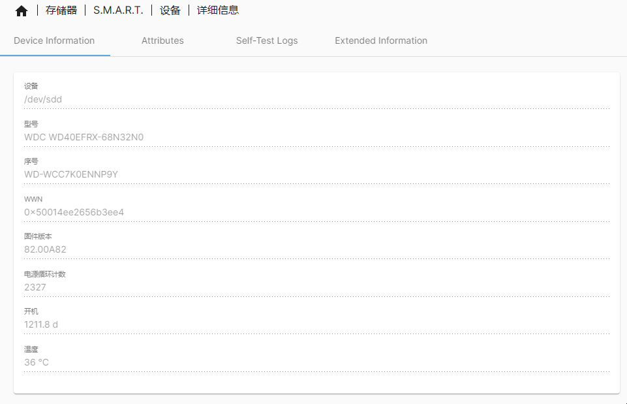Switch to the Device Information tab

coord(54,40)
